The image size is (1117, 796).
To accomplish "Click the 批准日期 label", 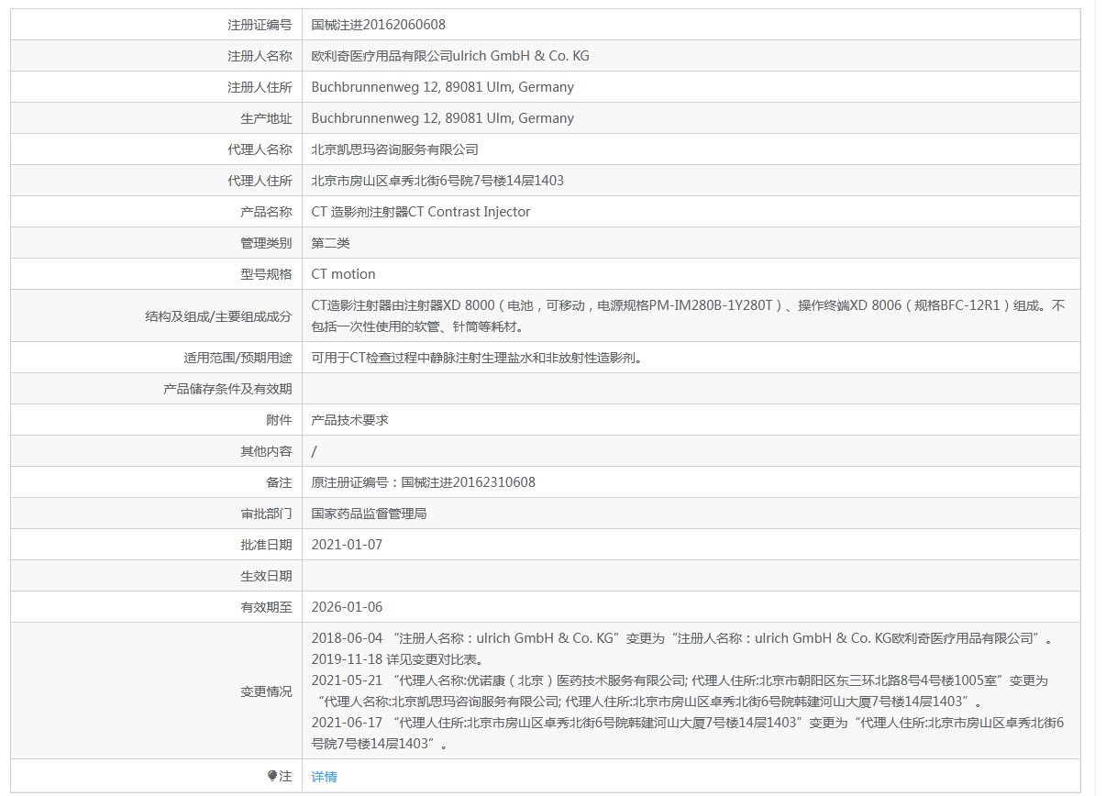I will point(266,545).
